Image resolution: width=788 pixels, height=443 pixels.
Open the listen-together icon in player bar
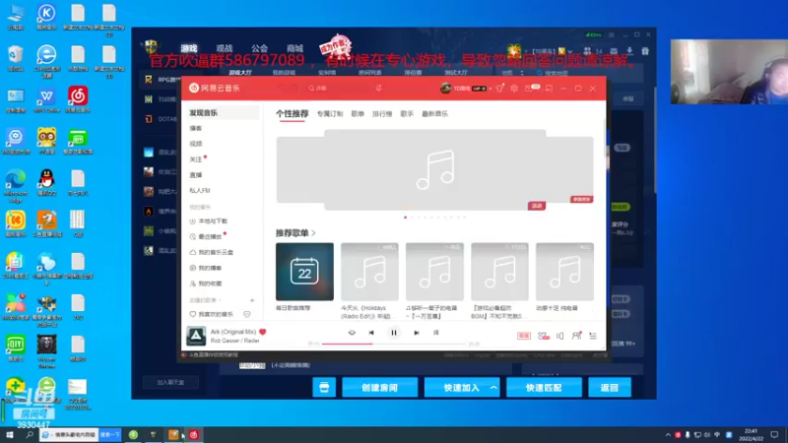576,336
